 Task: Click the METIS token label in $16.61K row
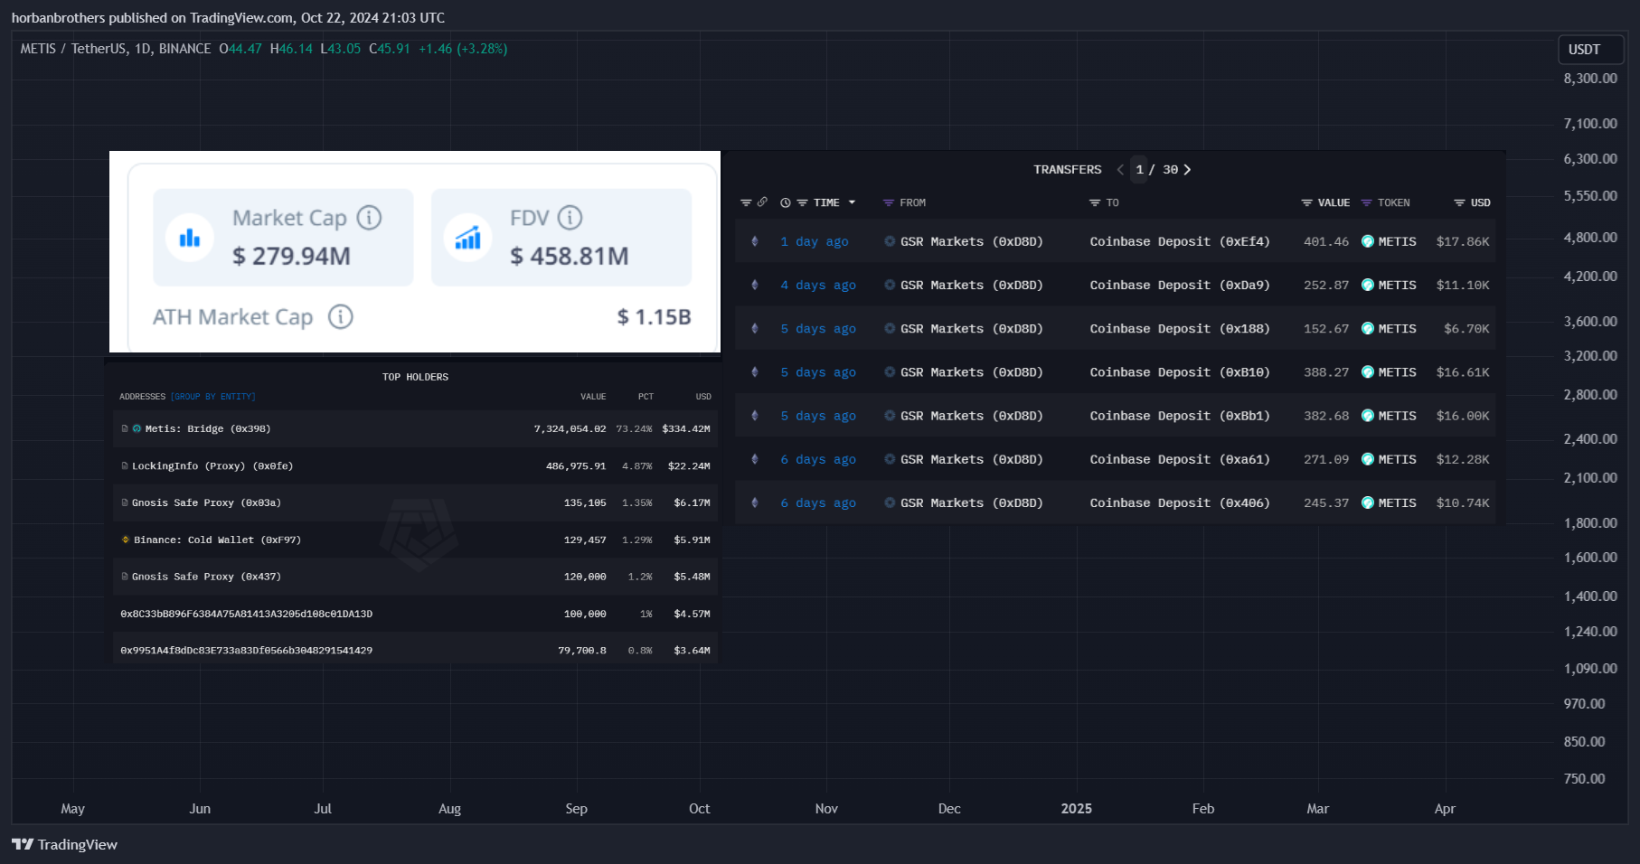pos(1397,372)
